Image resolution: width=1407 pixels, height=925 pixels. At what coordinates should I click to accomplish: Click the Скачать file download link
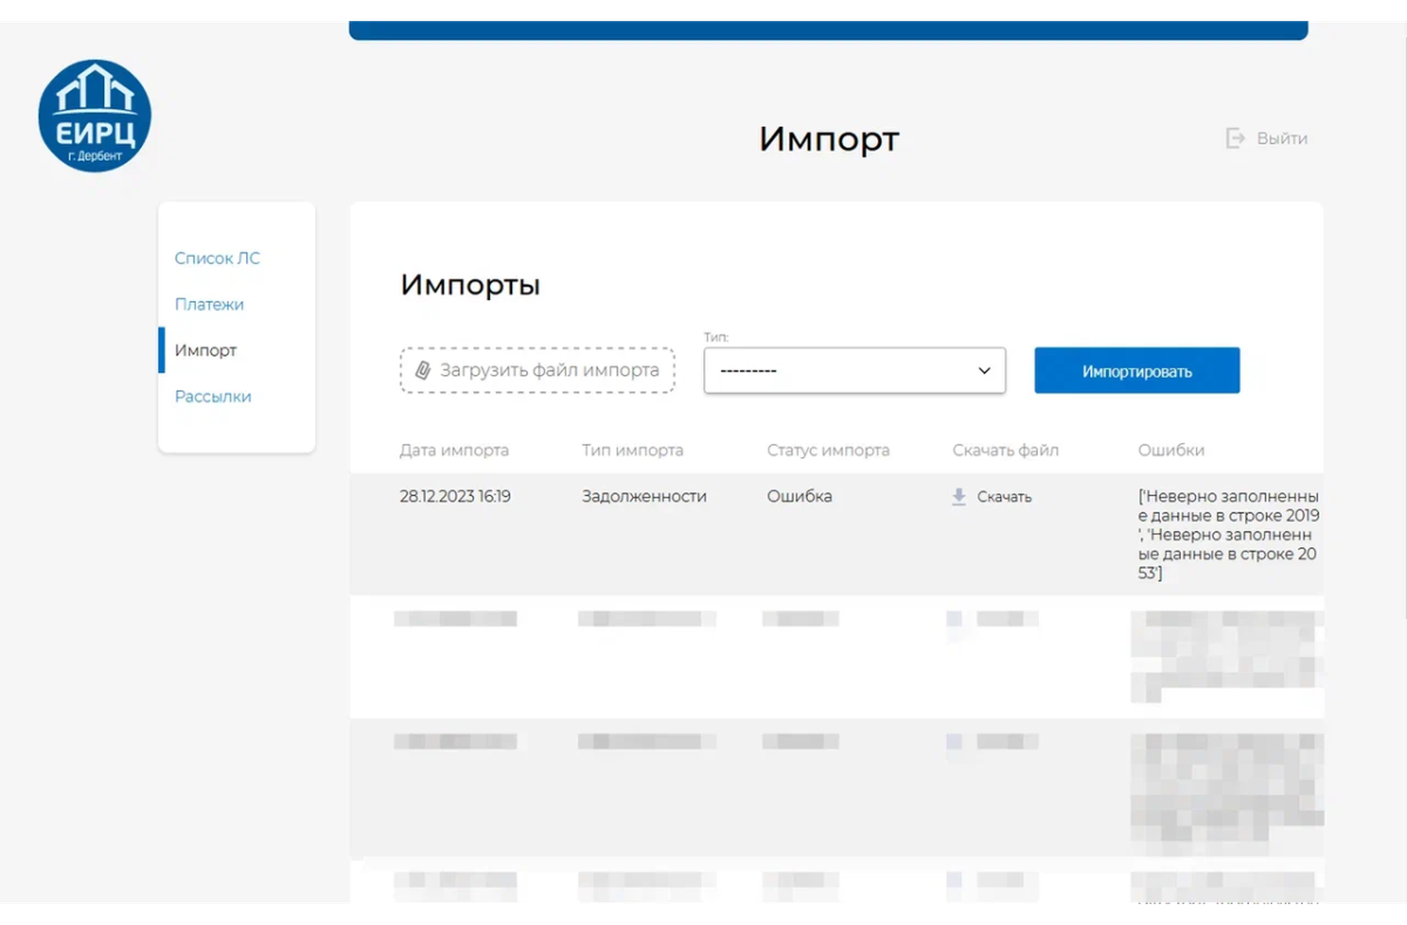click(x=1004, y=497)
